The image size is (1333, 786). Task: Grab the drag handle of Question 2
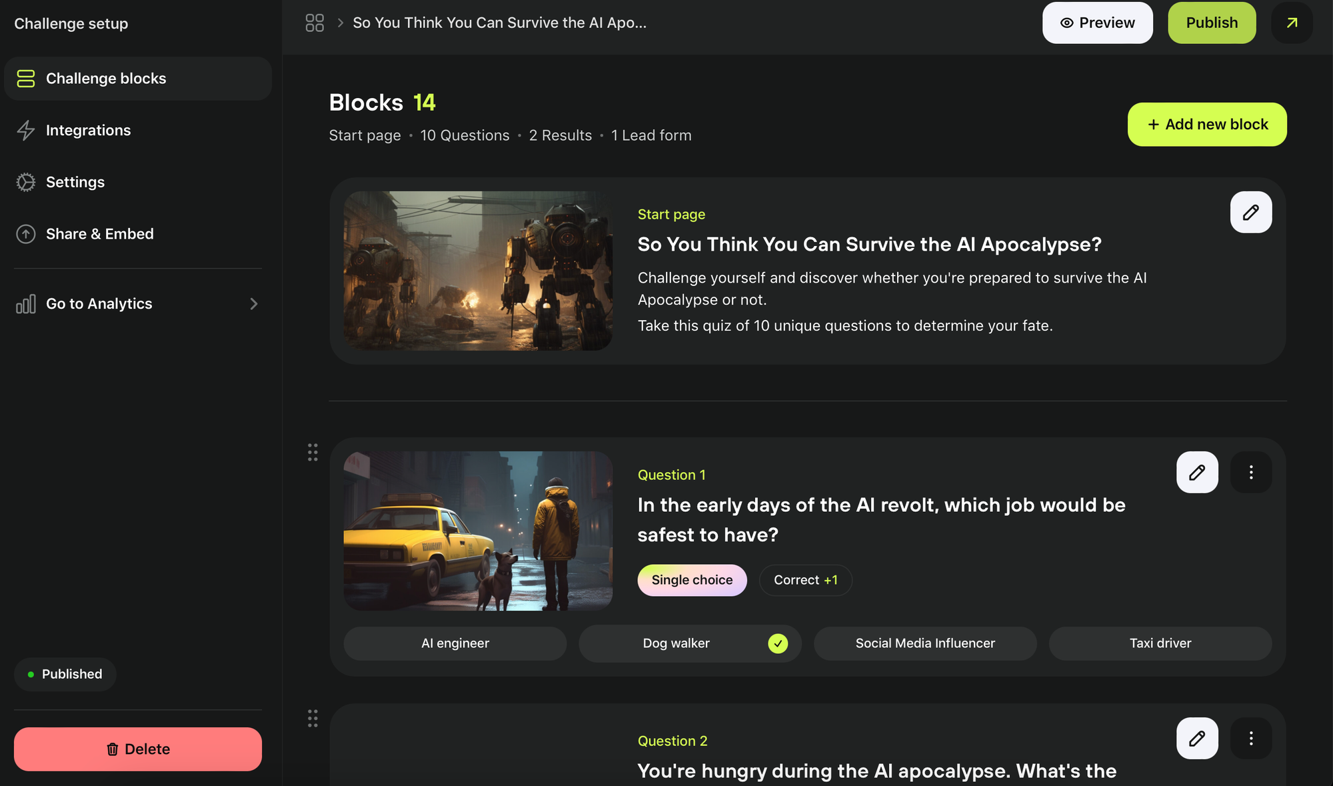(313, 718)
